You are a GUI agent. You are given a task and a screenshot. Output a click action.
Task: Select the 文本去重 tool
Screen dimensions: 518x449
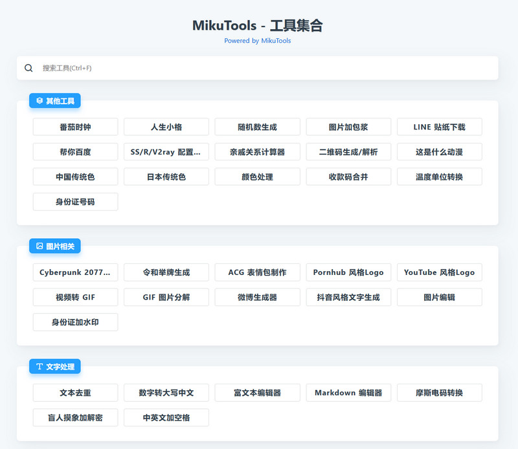tap(75, 393)
